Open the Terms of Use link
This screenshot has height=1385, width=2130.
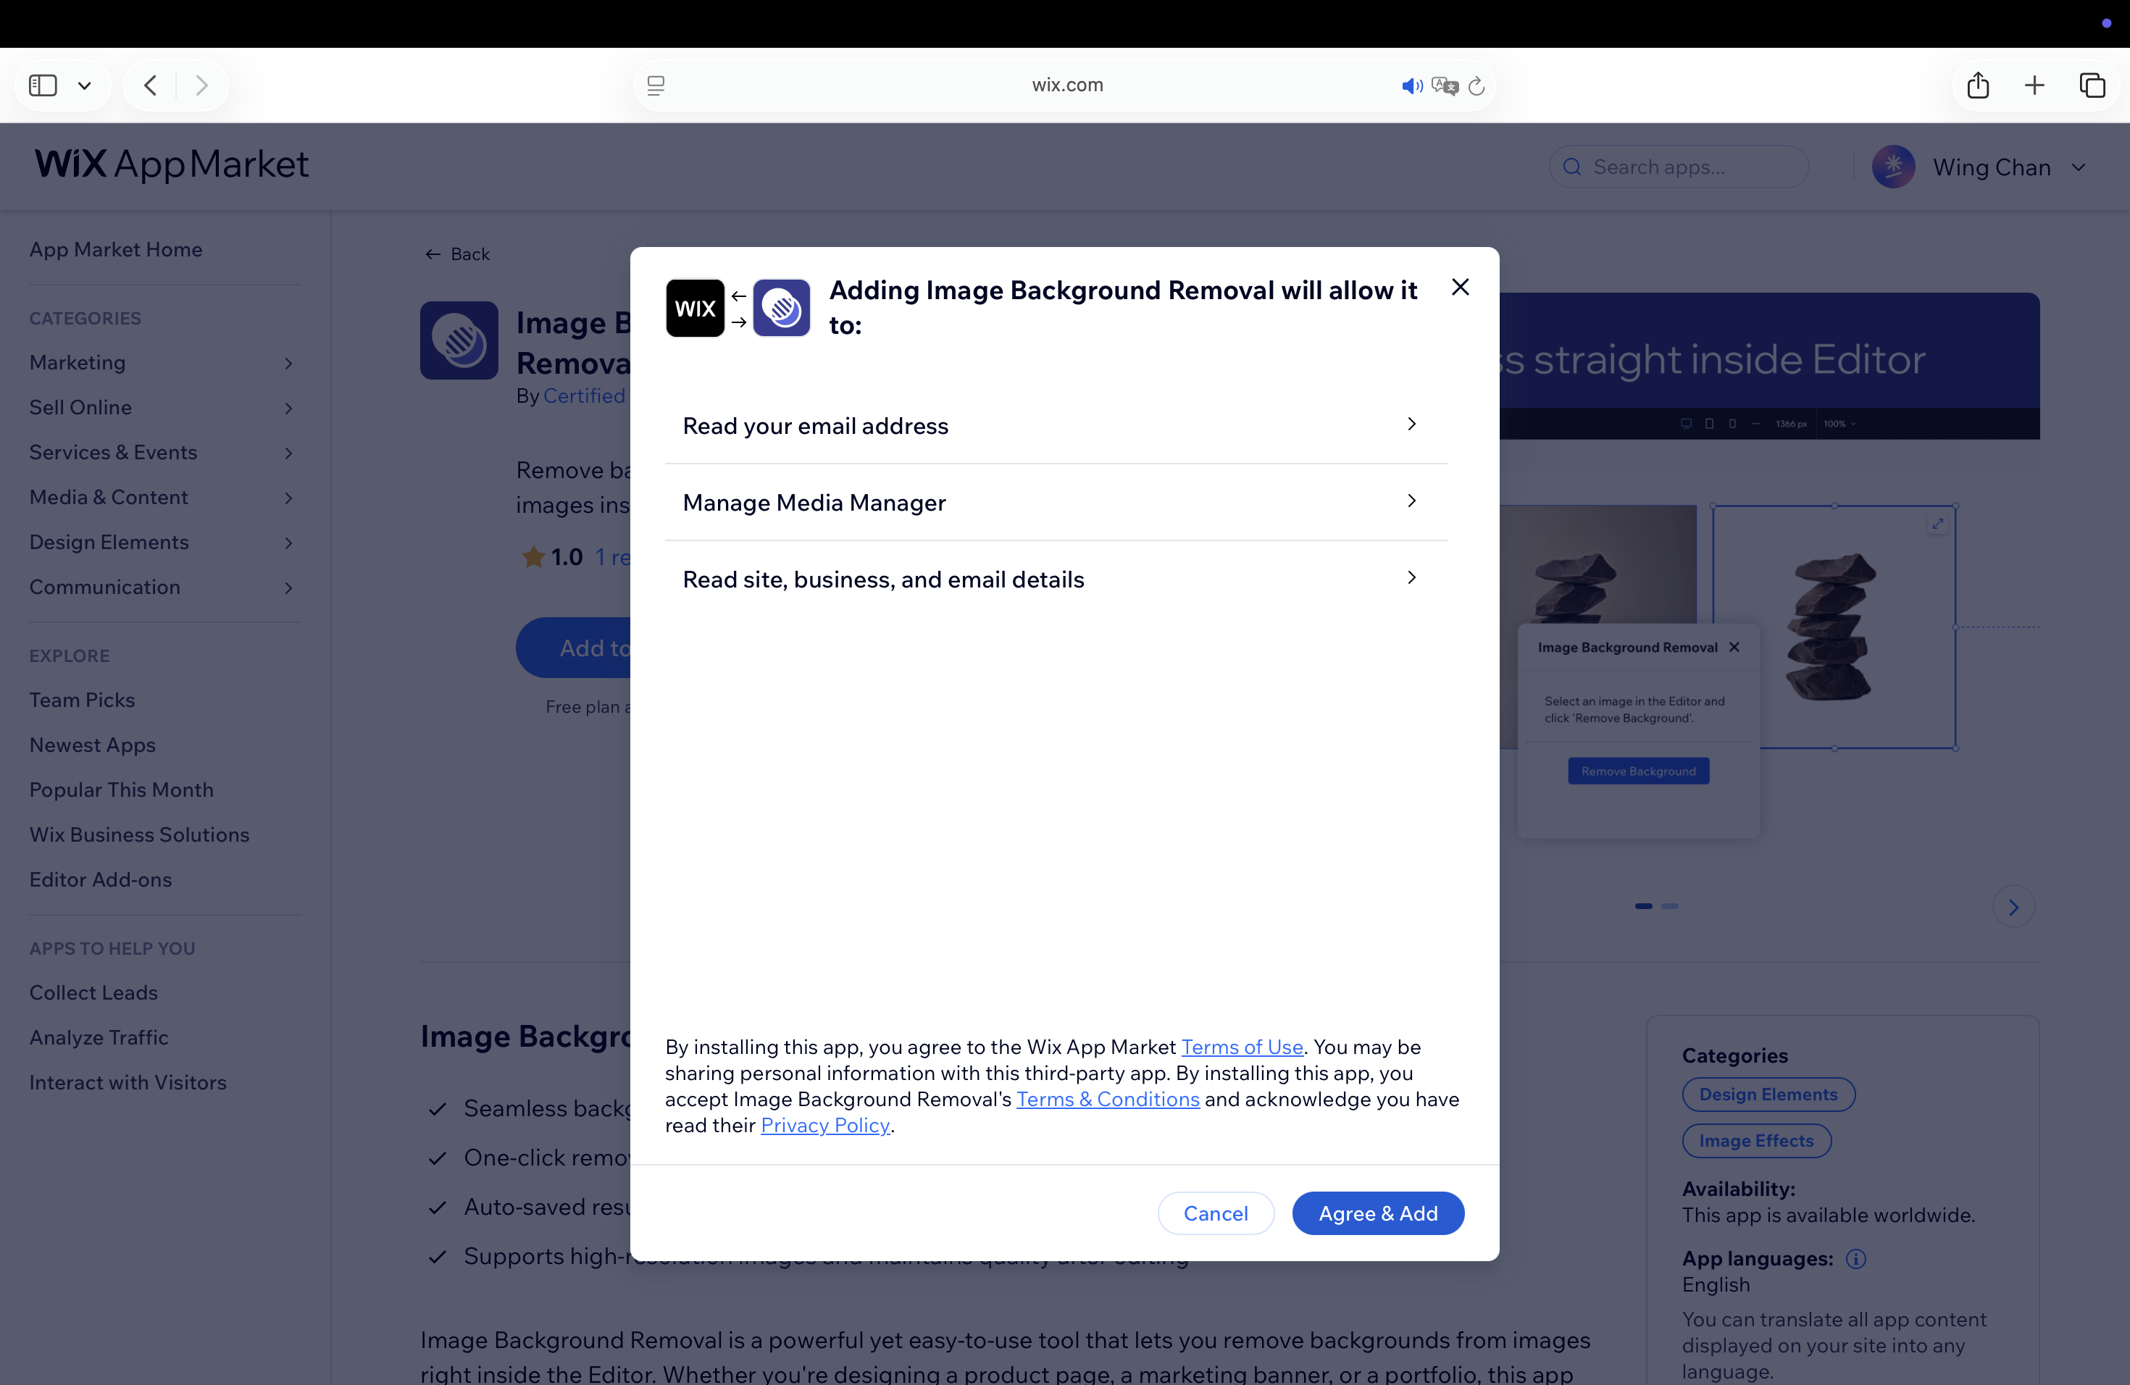pos(1241,1047)
